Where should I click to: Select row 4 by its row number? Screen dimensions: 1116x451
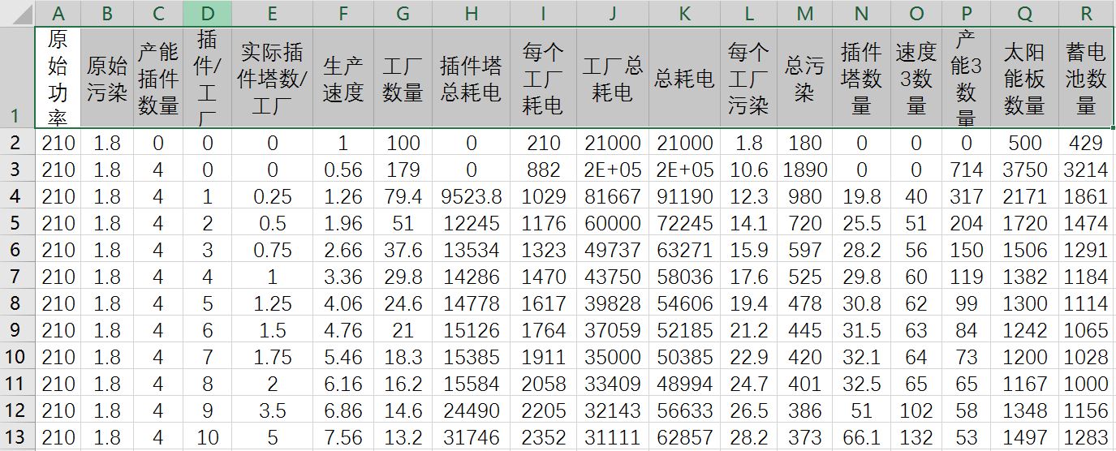click(17, 196)
